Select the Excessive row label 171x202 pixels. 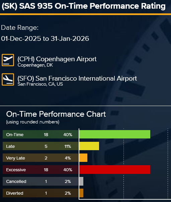coord(16,170)
